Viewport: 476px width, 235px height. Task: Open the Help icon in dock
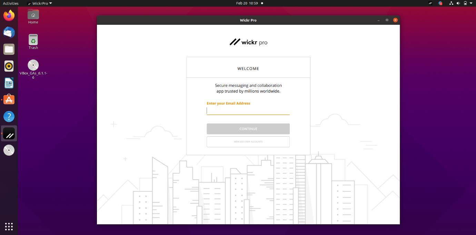[9, 117]
